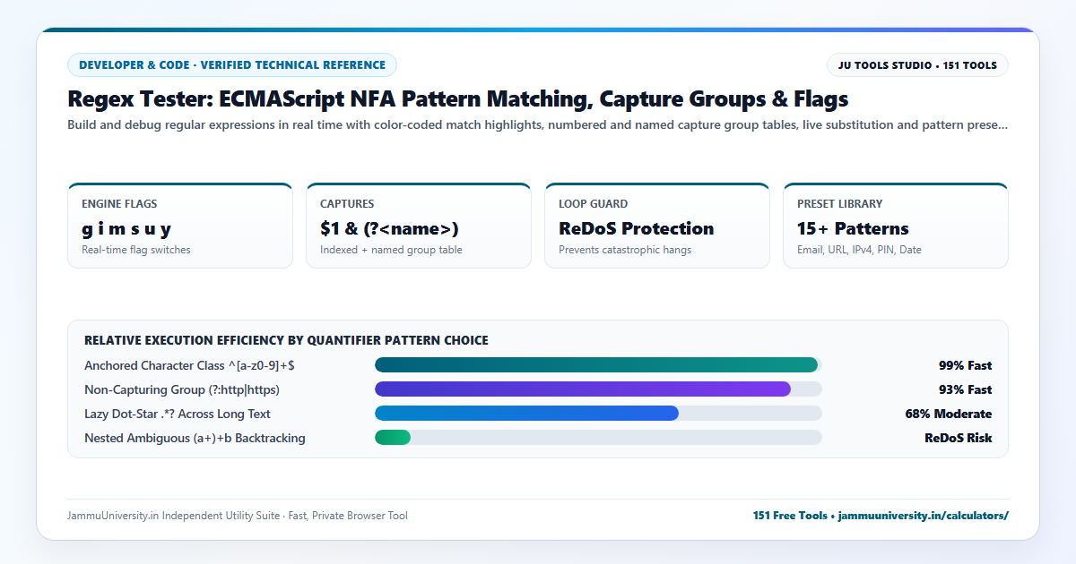Select the "99% Fast" value
Image resolution: width=1076 pixels, height=564 pixels.
click(965, 365)
